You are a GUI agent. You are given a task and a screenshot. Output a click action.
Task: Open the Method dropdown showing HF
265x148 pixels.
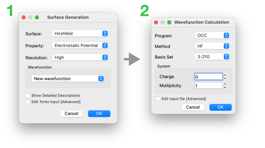pos(212,46)
